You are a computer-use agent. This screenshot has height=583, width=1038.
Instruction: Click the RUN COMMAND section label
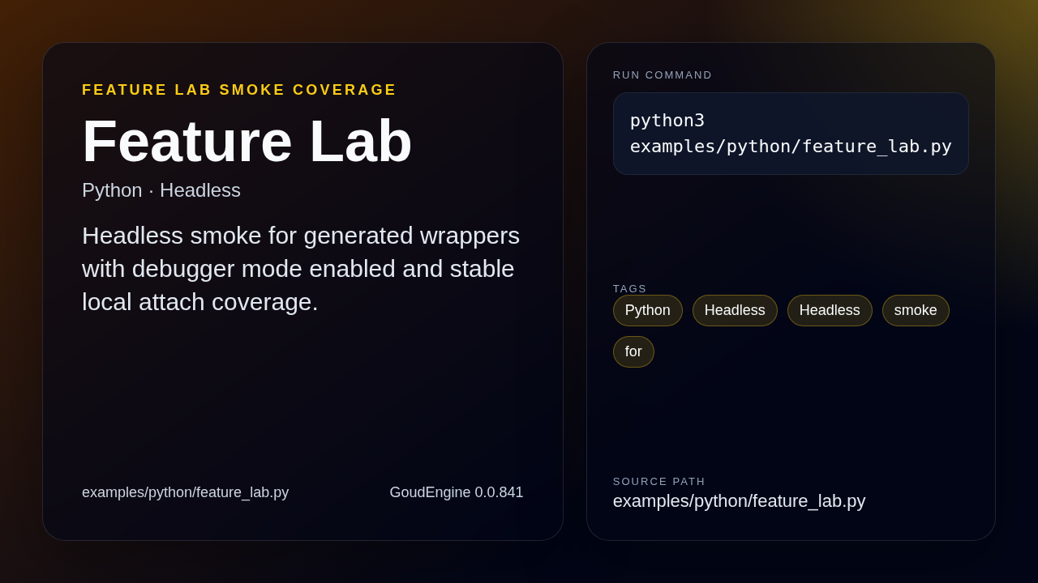[x=662, y=74]
